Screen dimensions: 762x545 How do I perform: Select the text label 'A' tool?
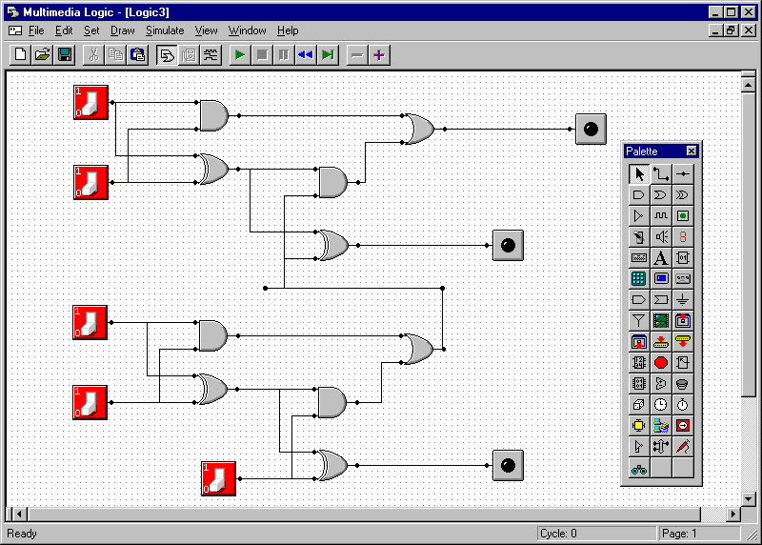661,257
